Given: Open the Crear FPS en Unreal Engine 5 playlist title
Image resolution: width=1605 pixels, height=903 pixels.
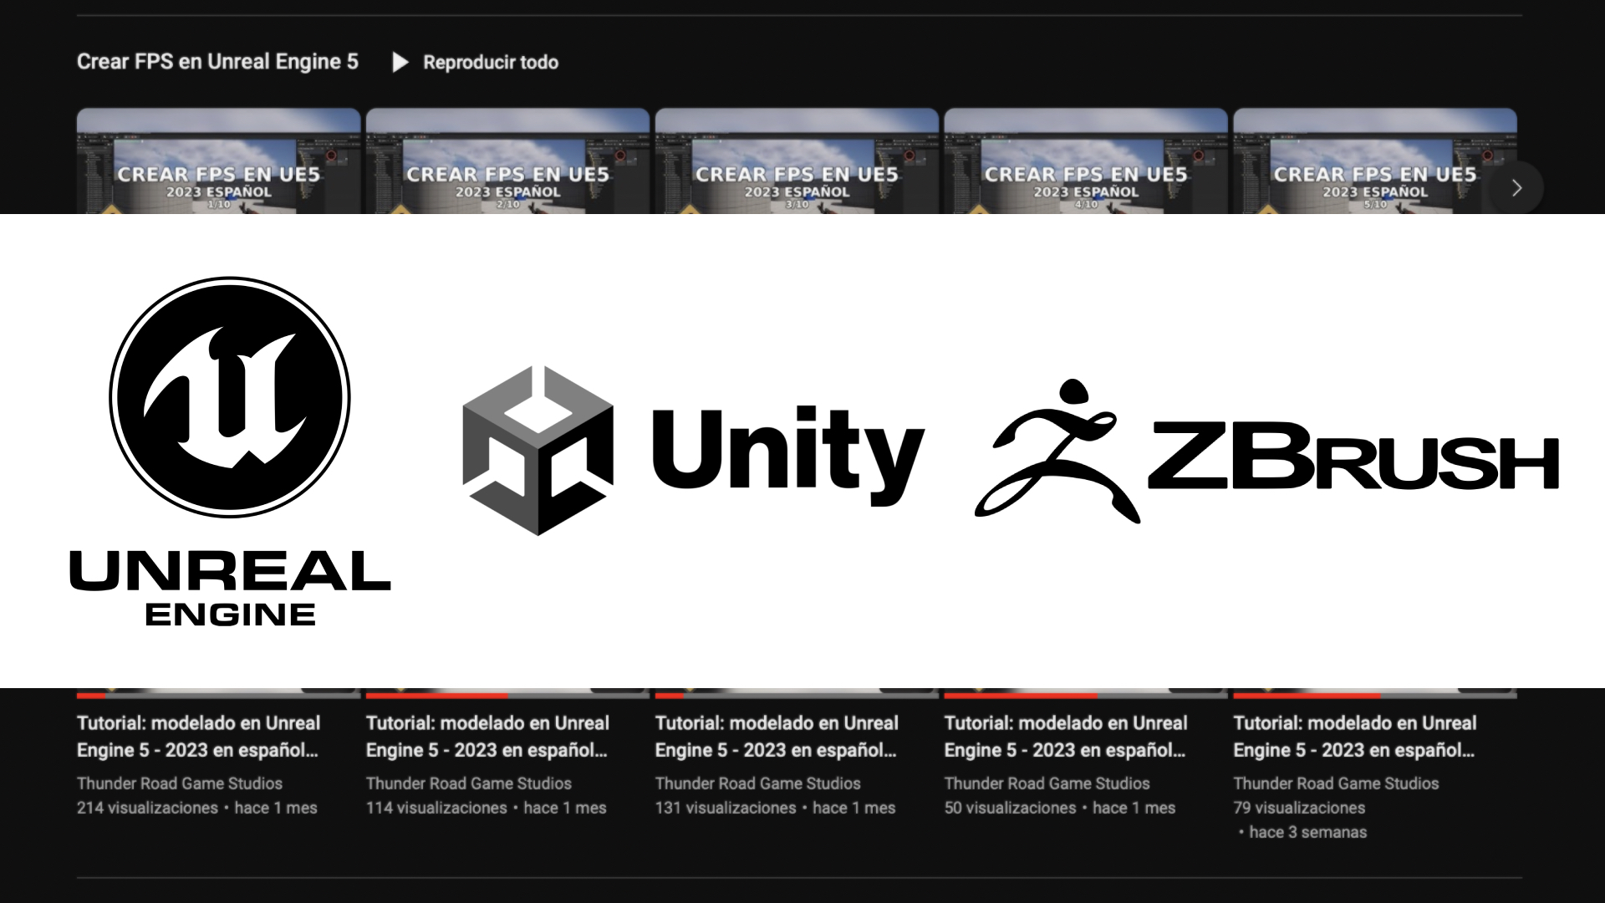Looking at the screenshot, I should (x=217, y=62).
